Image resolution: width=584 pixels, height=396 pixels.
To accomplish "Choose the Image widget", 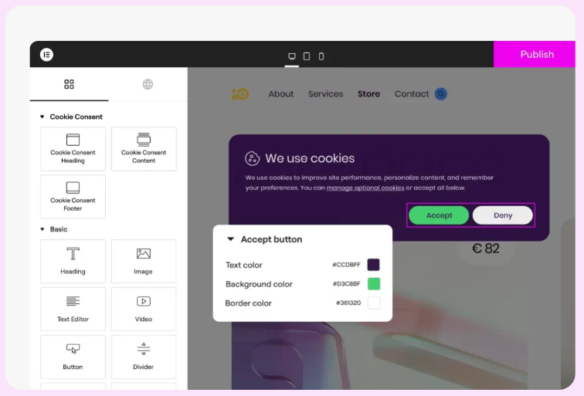I will click(x=144, y=261).
